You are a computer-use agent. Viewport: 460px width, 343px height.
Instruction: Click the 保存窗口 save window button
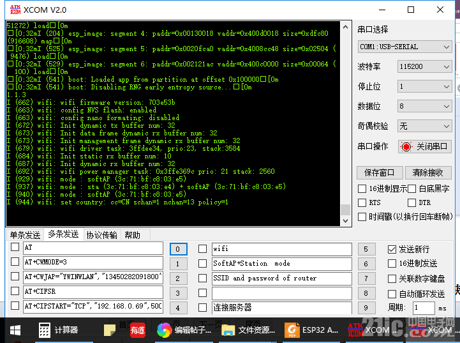pyautogui.click(x=380, y=172)
